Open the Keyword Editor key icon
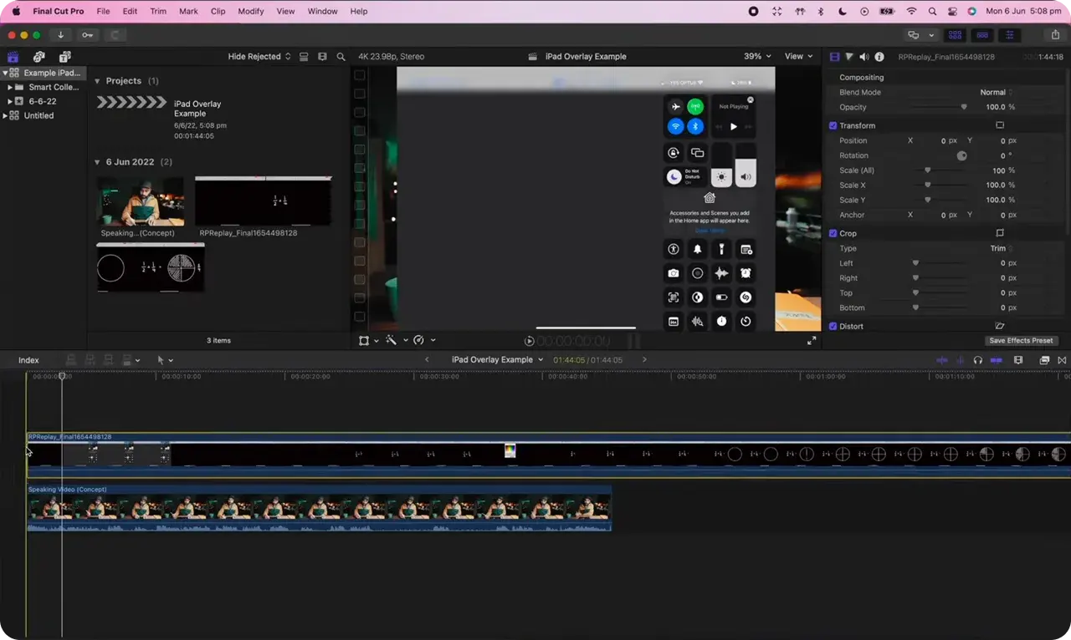This screenshot has height=640, width=1071. tap(87, 35)
